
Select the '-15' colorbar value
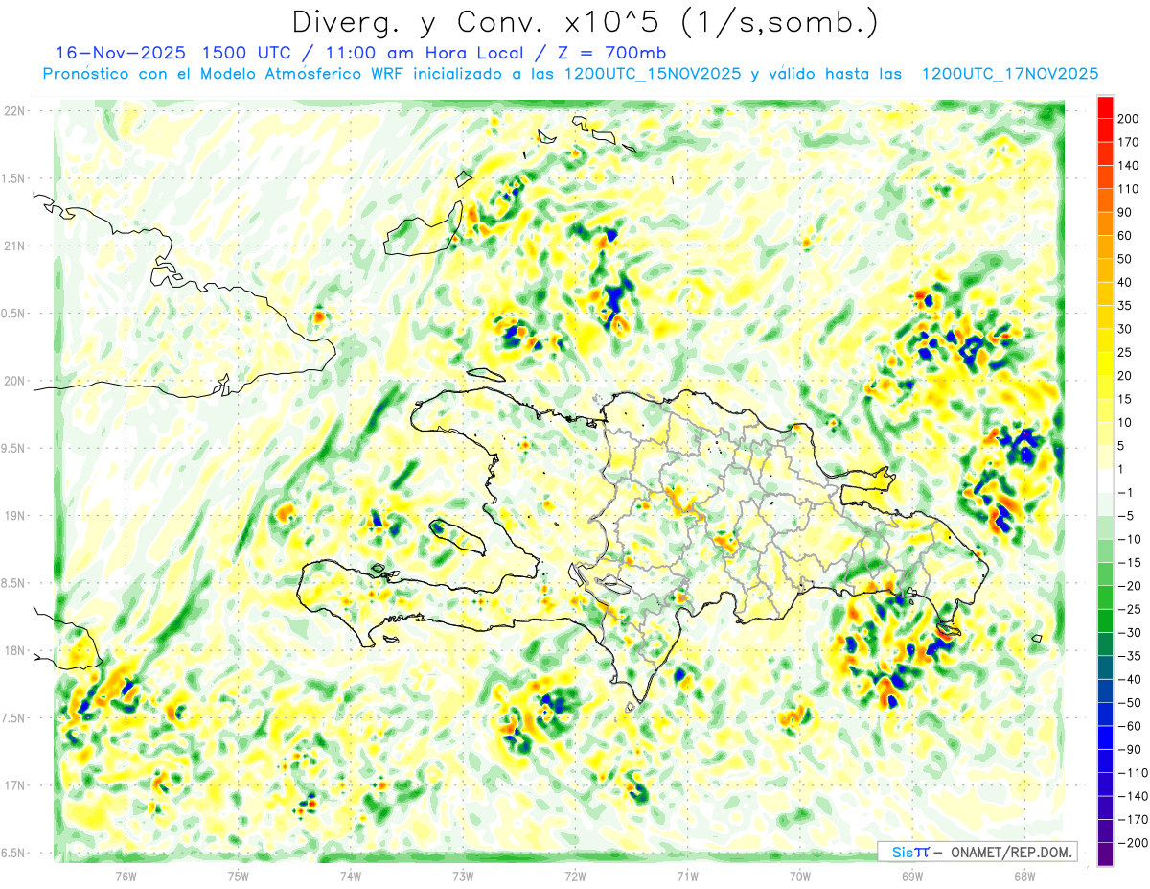click(x=1128, y=563)
